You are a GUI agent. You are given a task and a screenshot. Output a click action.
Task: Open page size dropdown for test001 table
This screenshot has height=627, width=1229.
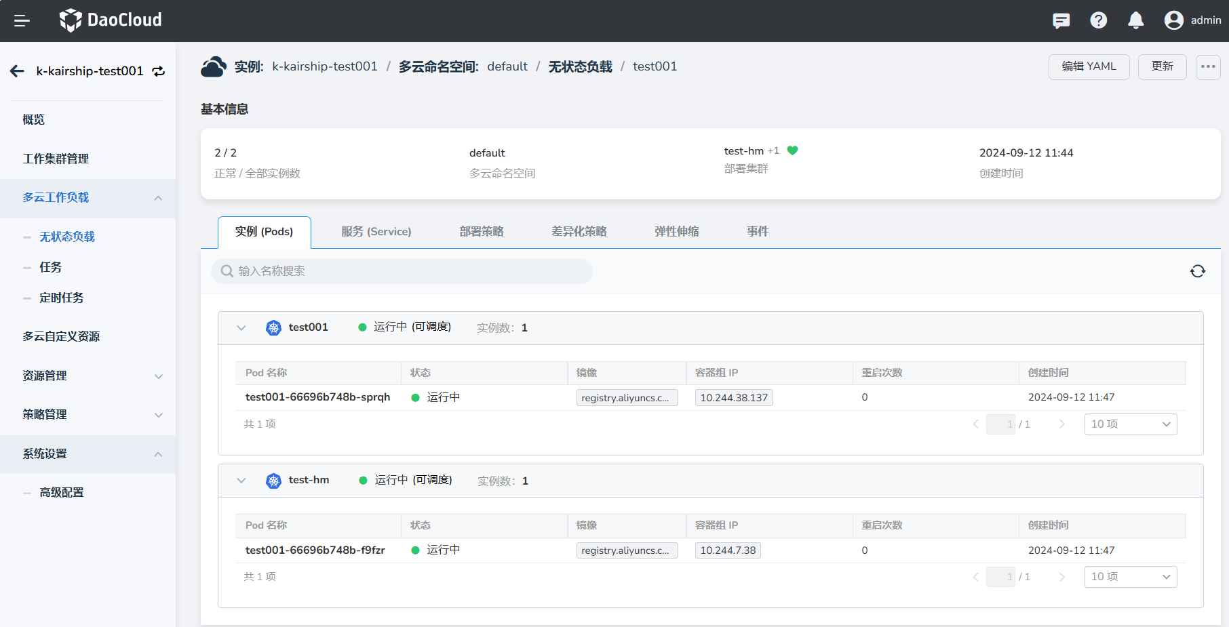[1130, 424]
